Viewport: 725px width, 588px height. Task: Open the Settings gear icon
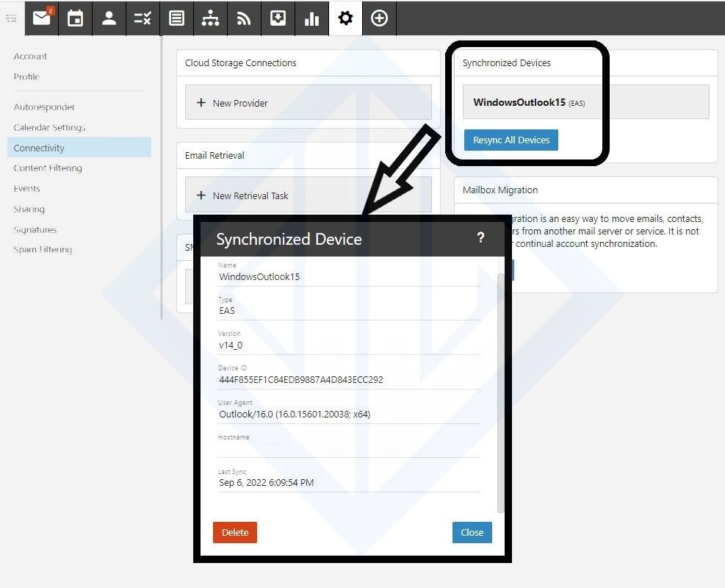click(x=345, y=18)
